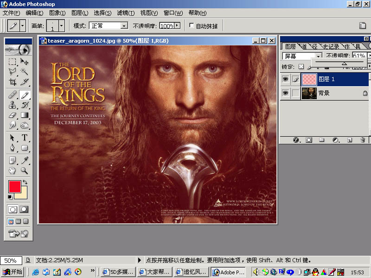This screenshot has width=371, height=278.
Task: Choose the Crop tool
Action: point(13,82)
